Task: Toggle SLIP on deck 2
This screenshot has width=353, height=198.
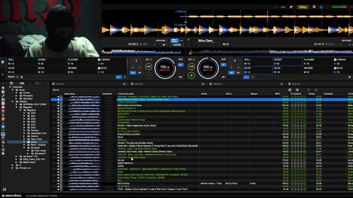Action: click(x=223, y=59)
